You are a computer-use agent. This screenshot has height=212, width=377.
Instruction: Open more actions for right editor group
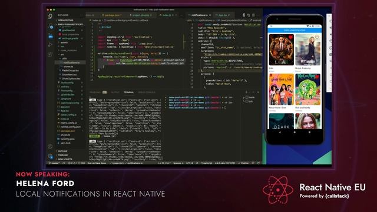258,15
